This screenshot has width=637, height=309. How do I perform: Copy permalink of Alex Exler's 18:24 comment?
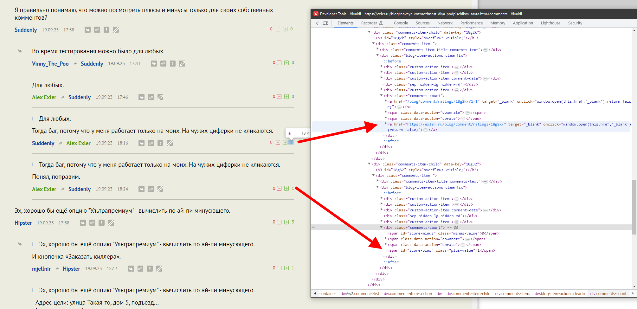click(x=160, y=189)
